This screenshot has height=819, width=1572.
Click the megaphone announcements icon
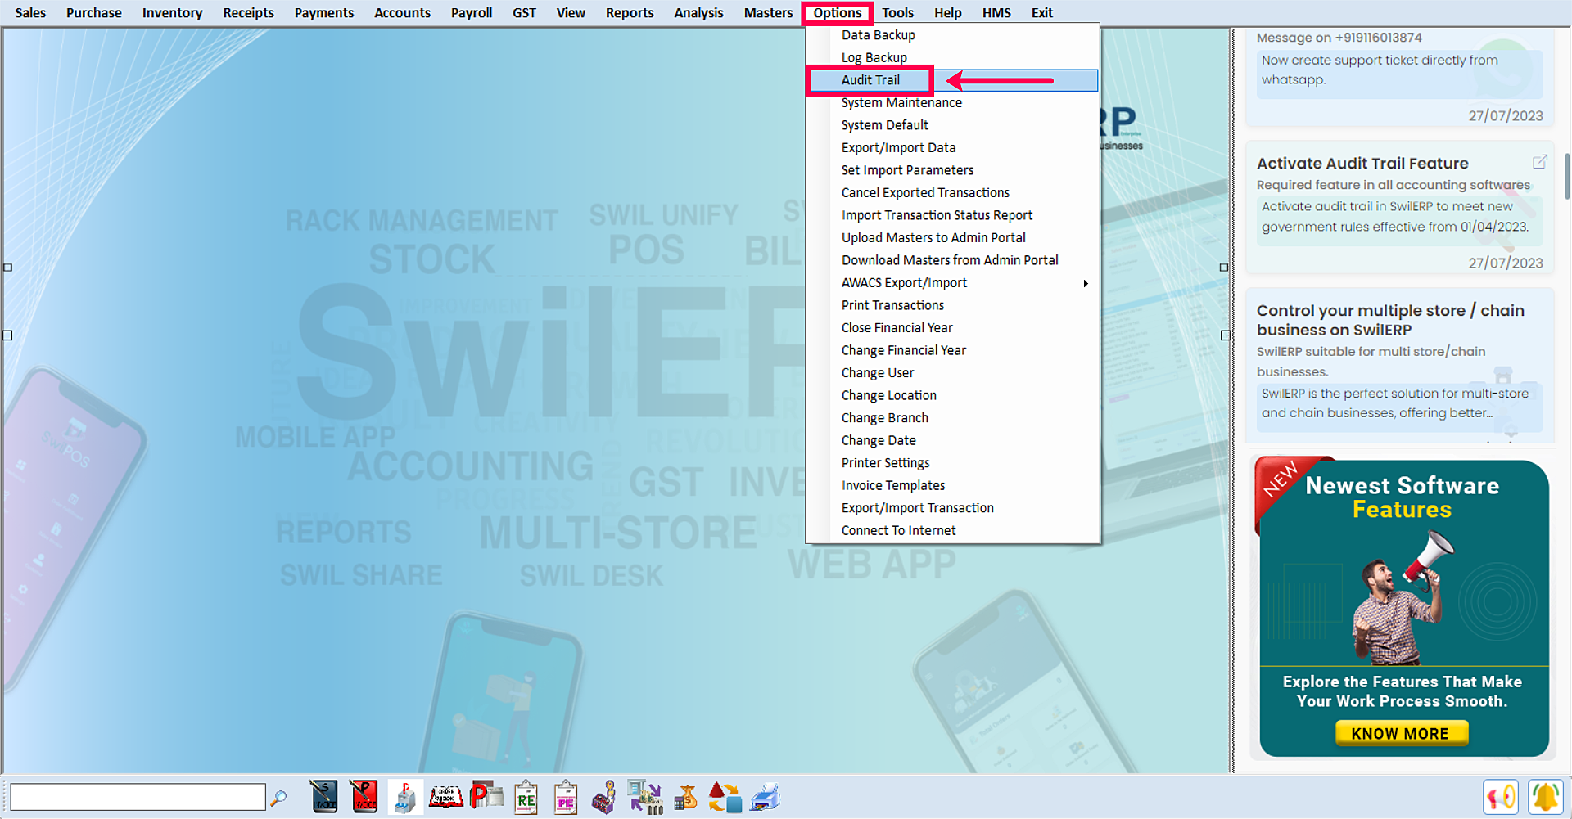[x=1501, y=798]
